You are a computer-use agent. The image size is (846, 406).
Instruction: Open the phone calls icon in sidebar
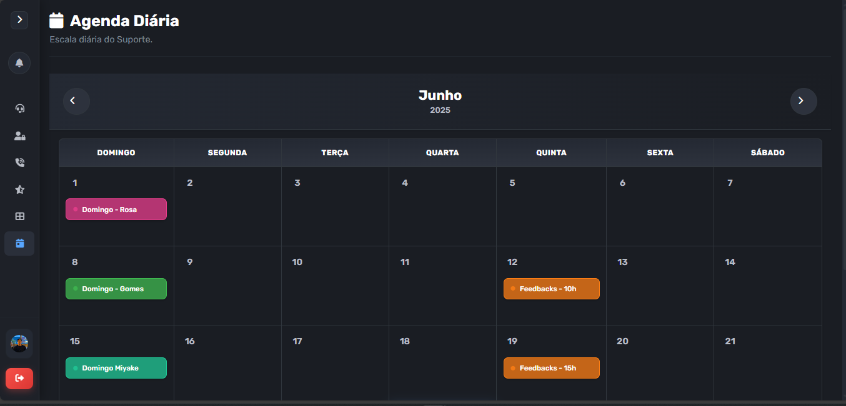pos(19,163)
